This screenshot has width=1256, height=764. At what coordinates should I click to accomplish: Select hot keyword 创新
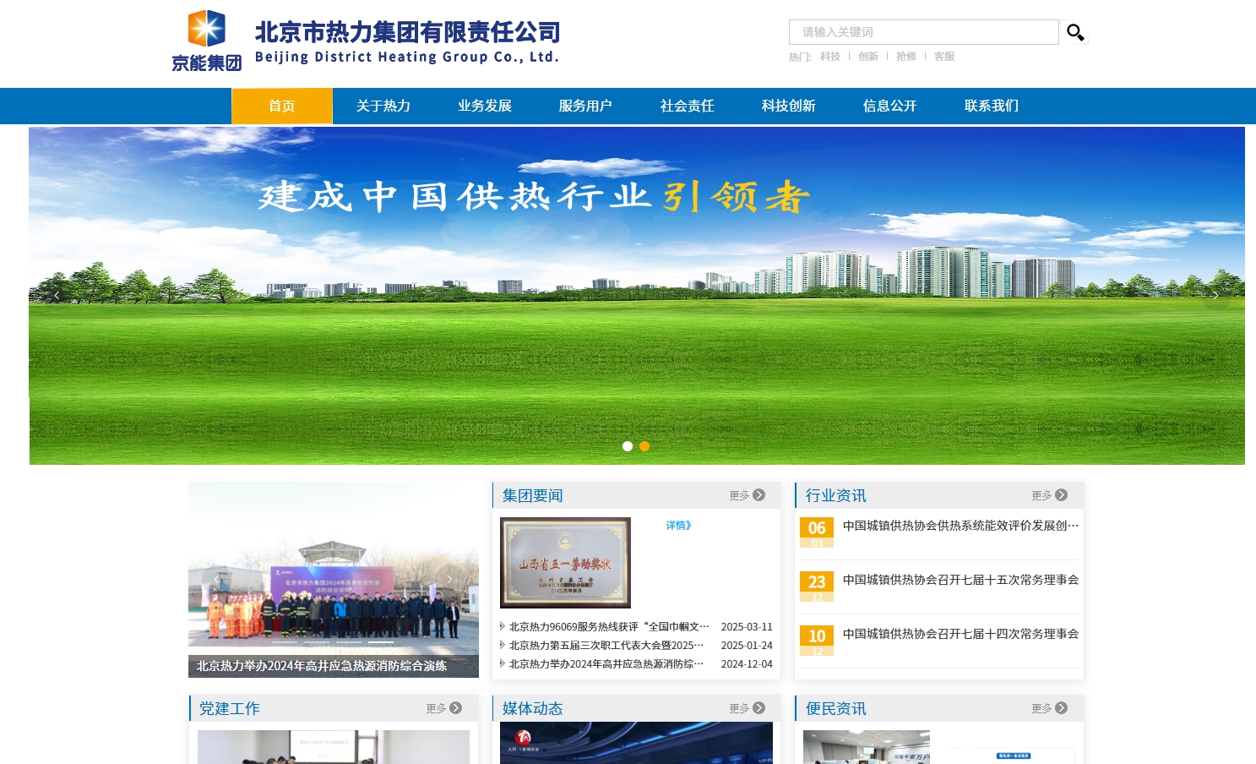[x=867, y=57]
